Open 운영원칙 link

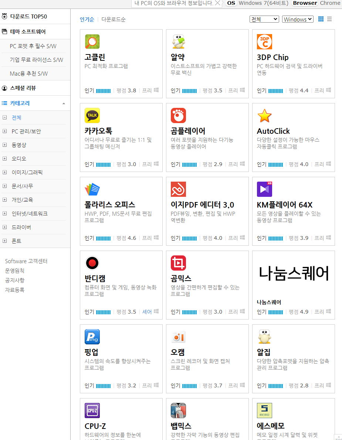[x=14, y=271]
